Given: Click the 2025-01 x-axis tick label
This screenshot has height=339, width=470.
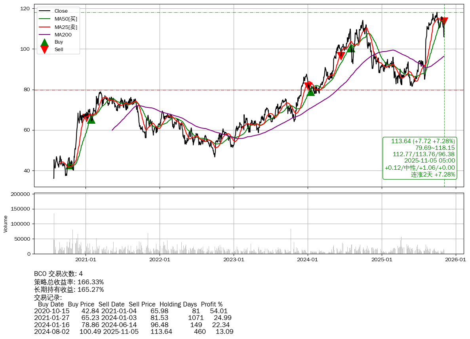Looking at the screenshot, I should (382, 260).
